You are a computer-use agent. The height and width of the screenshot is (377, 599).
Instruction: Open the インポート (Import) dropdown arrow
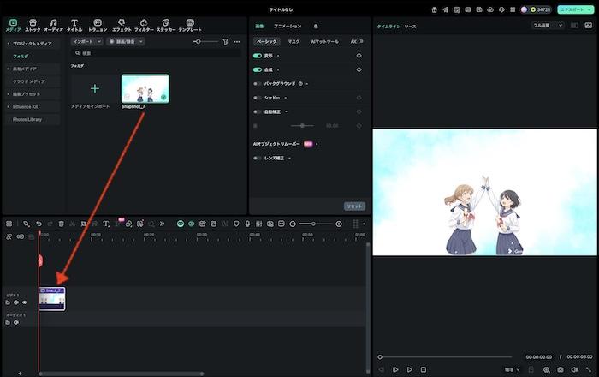click(x=99, y=41)
